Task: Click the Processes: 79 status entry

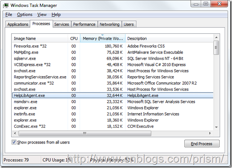Action: [16, 160]
